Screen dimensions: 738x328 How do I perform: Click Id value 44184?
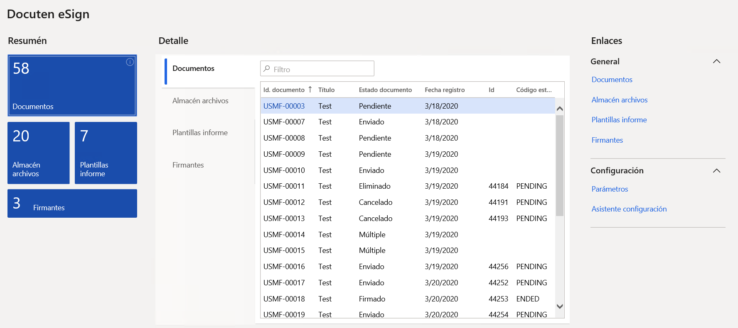[x=498, y=186]
